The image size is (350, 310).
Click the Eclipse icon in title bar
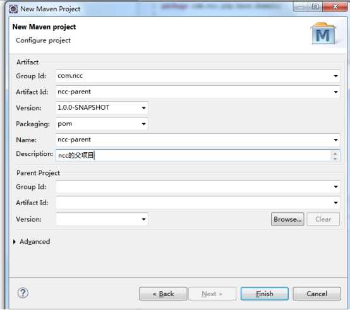click(x=13, y=9)
